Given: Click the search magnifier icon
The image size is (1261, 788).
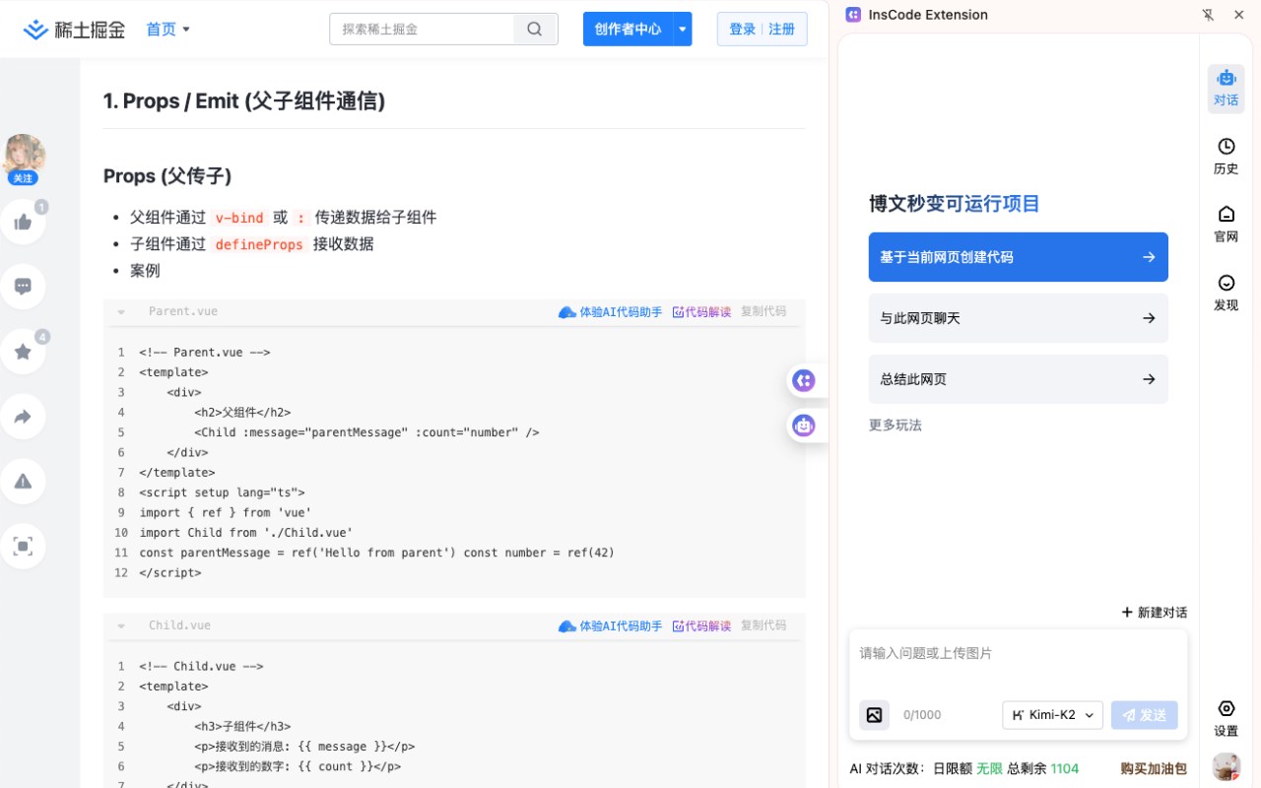Looking at the screenshot, I should [535, 30].
